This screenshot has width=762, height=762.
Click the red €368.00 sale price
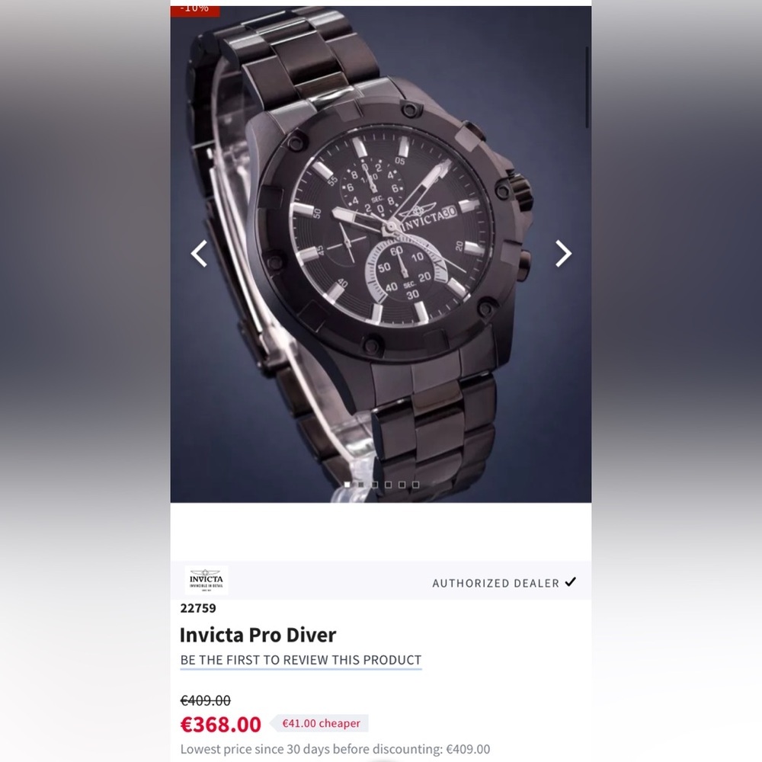(221, 724)
